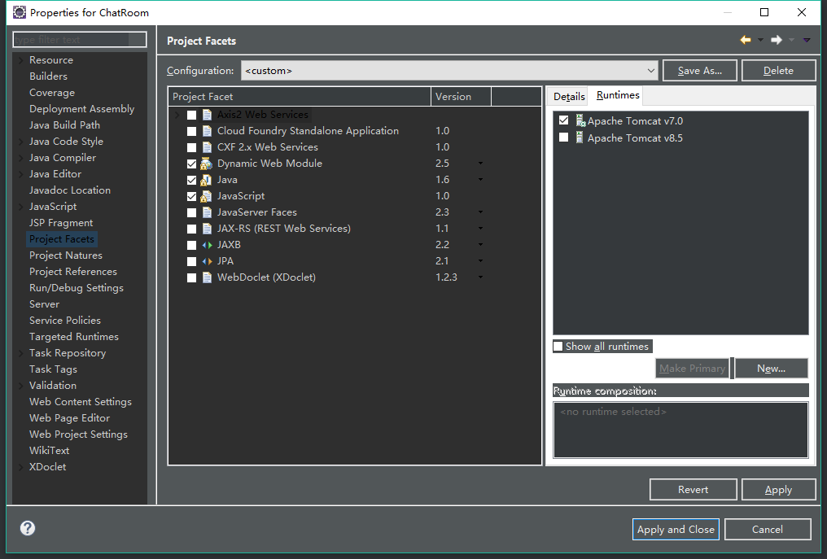Viewport: 827px width, 559px height.
Task: Click the Save As... button
Action: point(700,71)
